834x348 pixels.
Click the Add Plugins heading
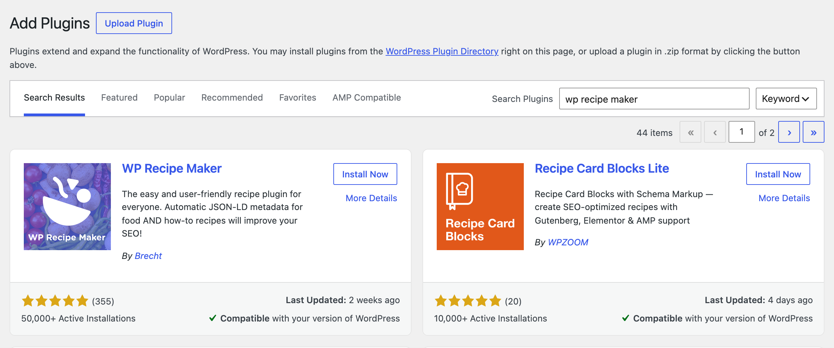50,23
